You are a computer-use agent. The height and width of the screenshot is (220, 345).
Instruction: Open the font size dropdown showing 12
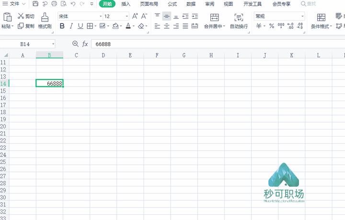point(115,16)
